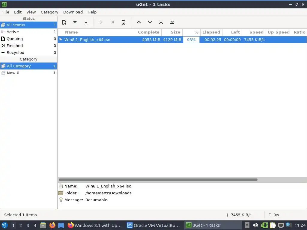Image resolution: width=307 pixels, height=230 pixels.
Task: Open the new-download dropdown arrow in toolbar
Action: (x=75, y=22)
